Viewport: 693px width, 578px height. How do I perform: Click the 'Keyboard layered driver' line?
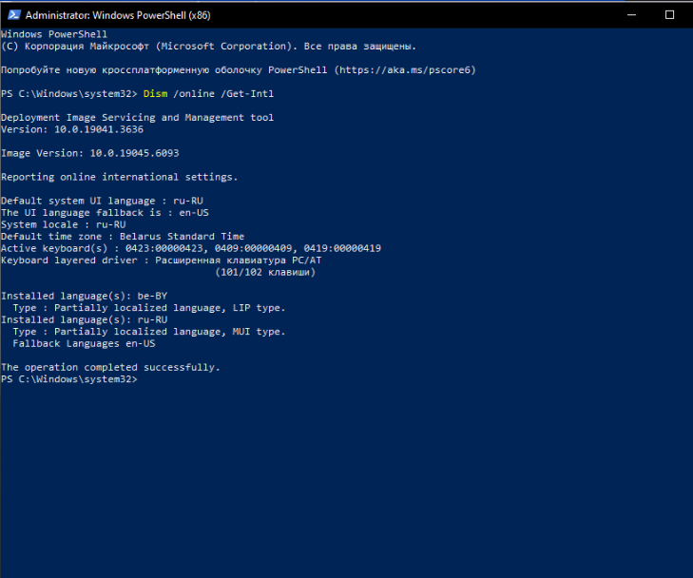[x=162, y=260]
